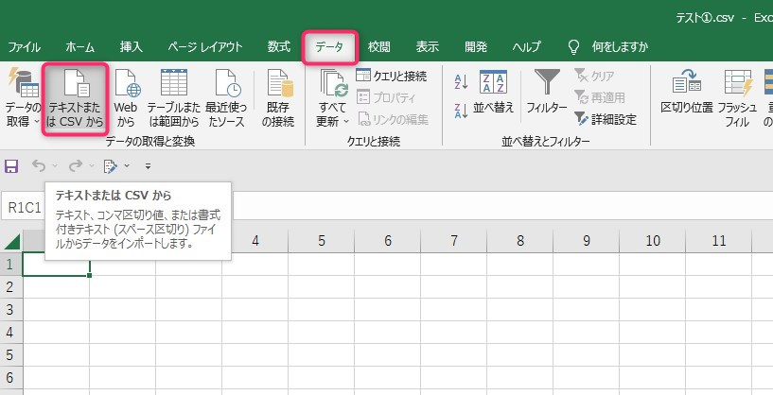Select column header 5
Screen dimensions: 773x395
pyautogui.click(x=322, y=241)
